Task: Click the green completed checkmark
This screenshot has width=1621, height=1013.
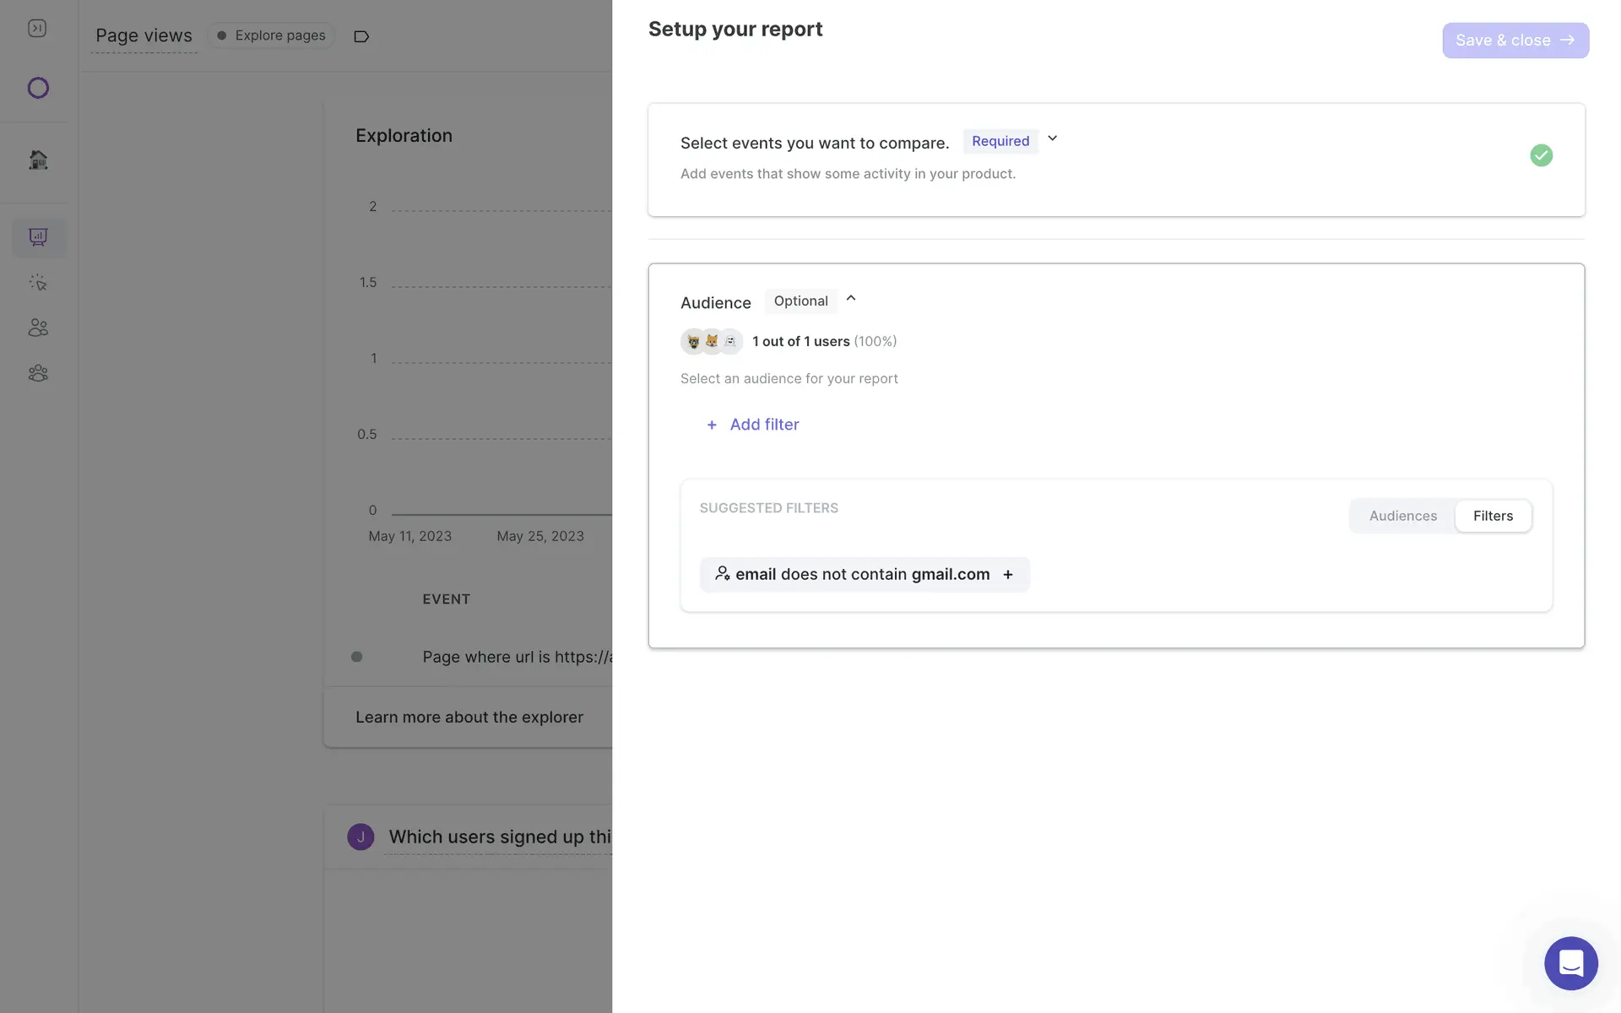Action: 1541,155
